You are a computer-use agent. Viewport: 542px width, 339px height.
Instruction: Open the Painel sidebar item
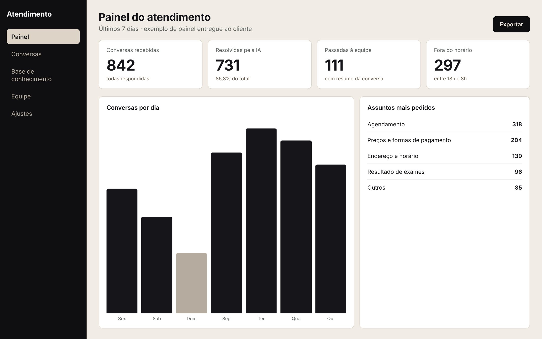tap(43, 37)
